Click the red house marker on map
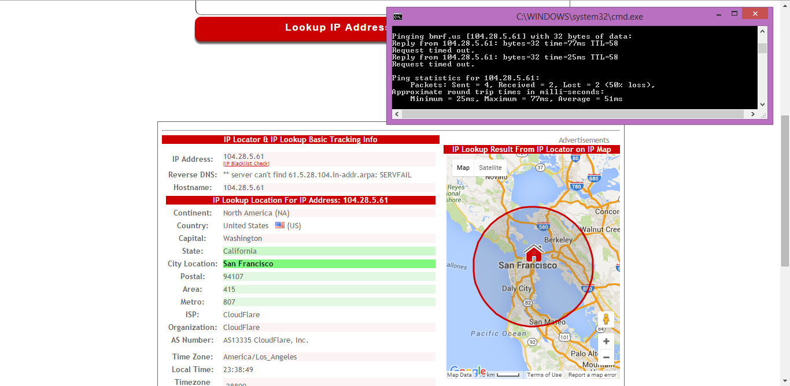The width and height of the screenshot is (790, 386). [533, 253]
